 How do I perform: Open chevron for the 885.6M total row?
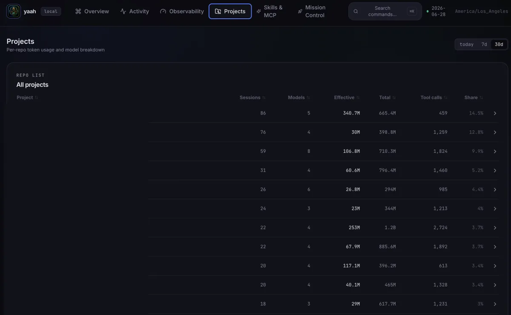point(495,247)
